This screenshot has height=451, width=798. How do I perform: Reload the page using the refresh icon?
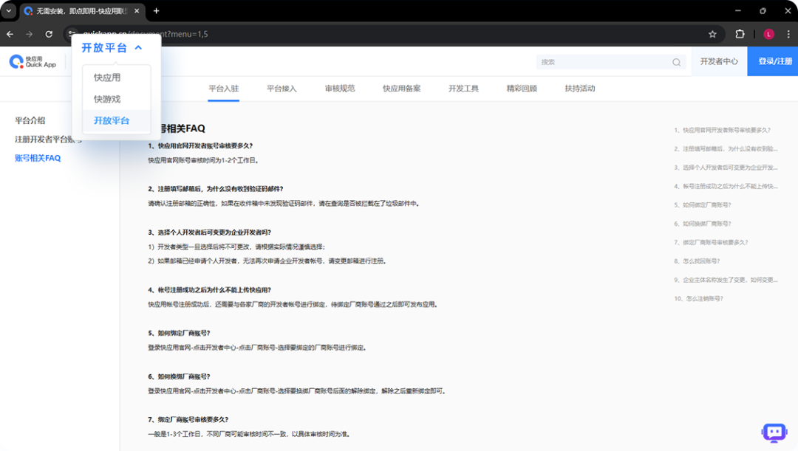click(x=49, y=34)
